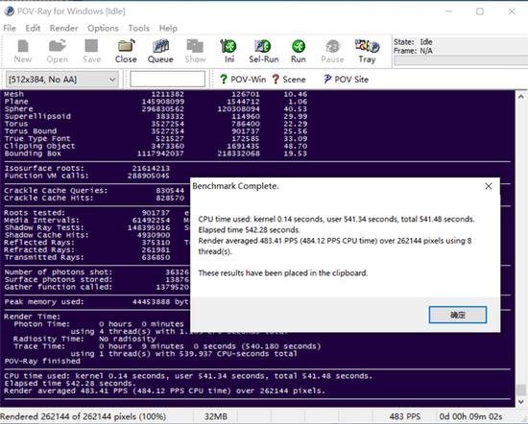Click the scrollbar down arrow in message pane
The height and width of the screenshot is (424, 528).
tap(521, 401)
